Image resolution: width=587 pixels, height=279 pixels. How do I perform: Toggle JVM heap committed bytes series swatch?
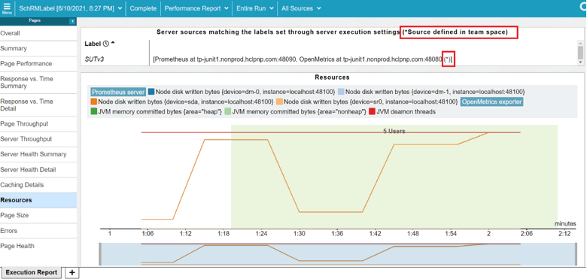pos(94,111)
